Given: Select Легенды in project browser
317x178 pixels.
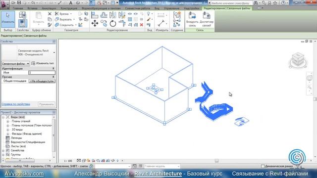Looking at the screenshot, I should [16, 138].
